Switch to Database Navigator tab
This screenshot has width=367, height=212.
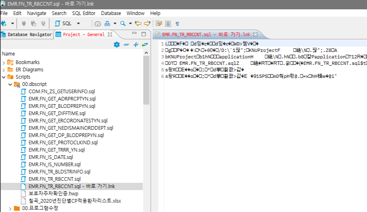click(26, 34)
